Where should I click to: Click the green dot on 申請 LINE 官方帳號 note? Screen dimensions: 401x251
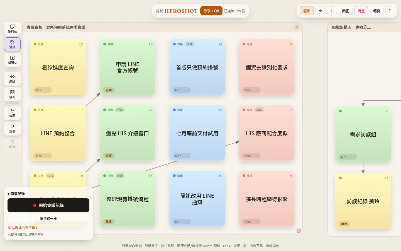105,44
